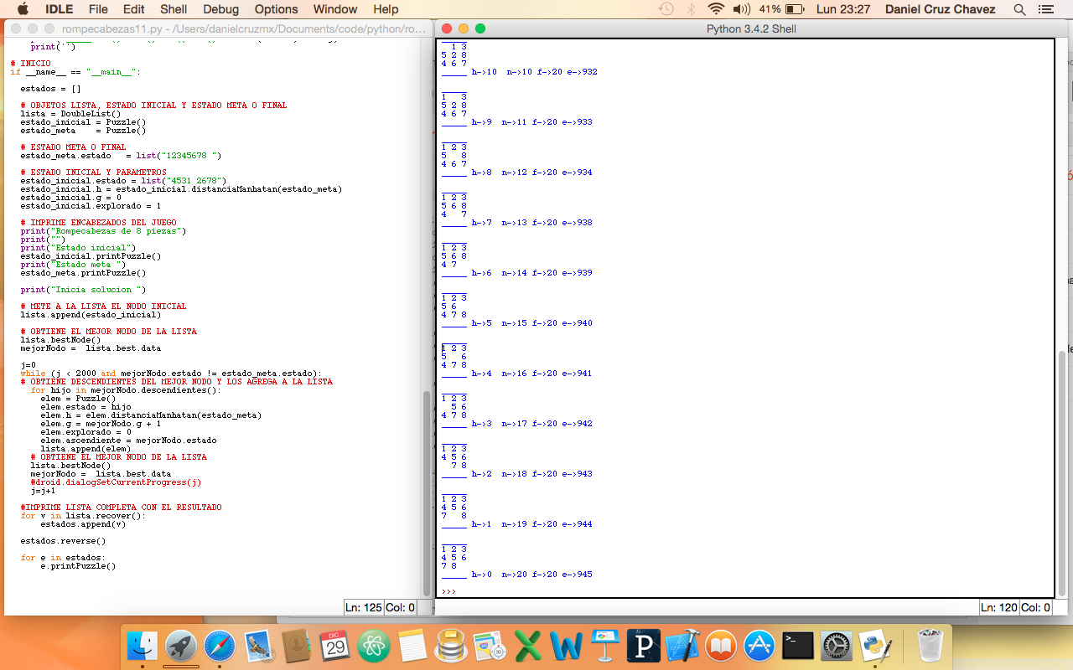The width and height of the screenshot is (1073, 670).
Task: Click the 'lista = DoubleList()' code line
Action: (x=70, y=114)
